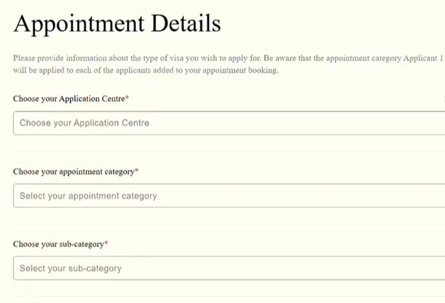
Task: Click the 'Appointment Details' page heading
Action: [117, 24]
